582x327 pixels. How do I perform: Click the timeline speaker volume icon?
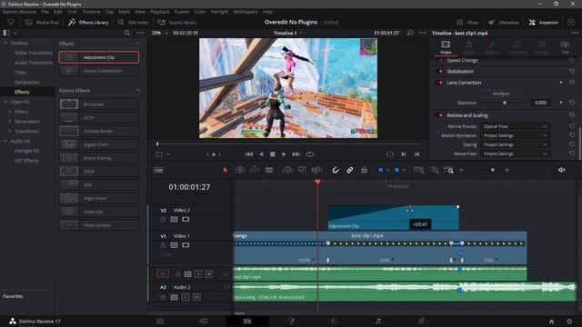[x=562, y=170]
